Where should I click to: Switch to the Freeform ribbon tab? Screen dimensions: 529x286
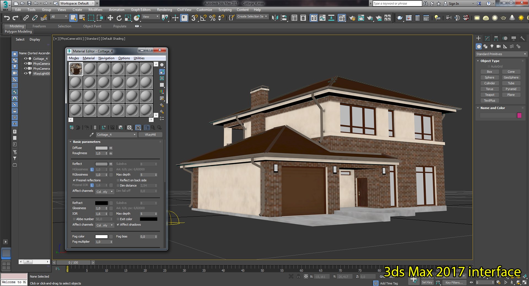coord(39,26)
